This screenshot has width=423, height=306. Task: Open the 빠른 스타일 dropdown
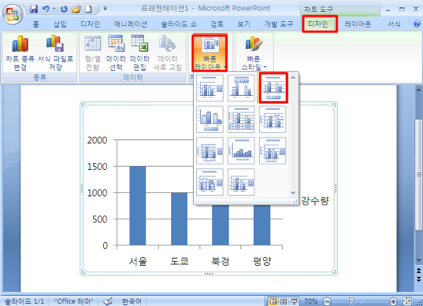(x=253, y=53)
